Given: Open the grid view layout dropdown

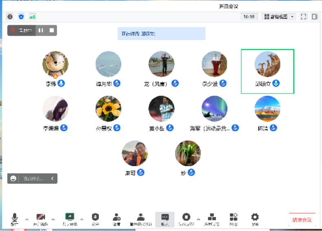Looking at the screenshot, I should pyautogui.click(x=279, y=17).
